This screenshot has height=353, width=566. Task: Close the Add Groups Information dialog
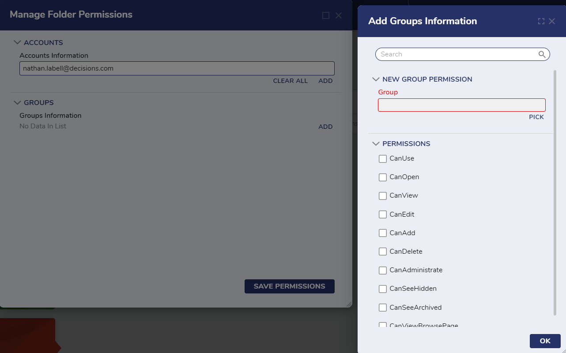click(552, 21)
